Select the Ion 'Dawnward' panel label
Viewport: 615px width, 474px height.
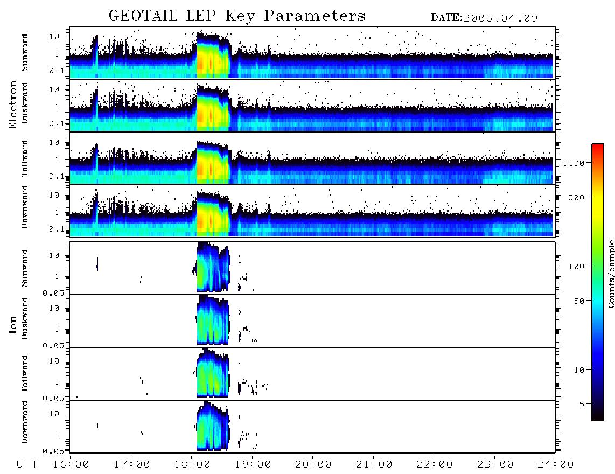25,422
